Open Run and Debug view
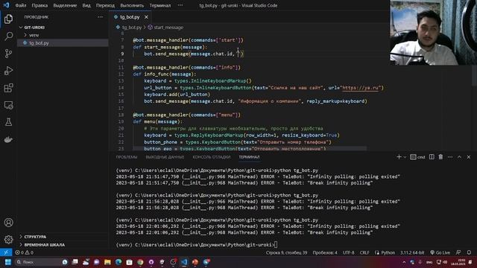477x268 pixels. tap(8, 71)
